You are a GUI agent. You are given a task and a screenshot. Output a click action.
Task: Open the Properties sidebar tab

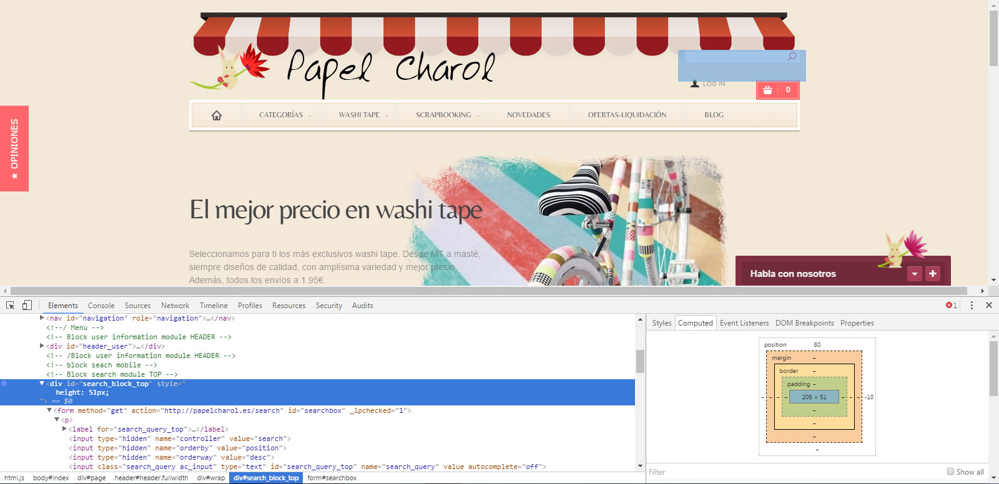[857, 323]
